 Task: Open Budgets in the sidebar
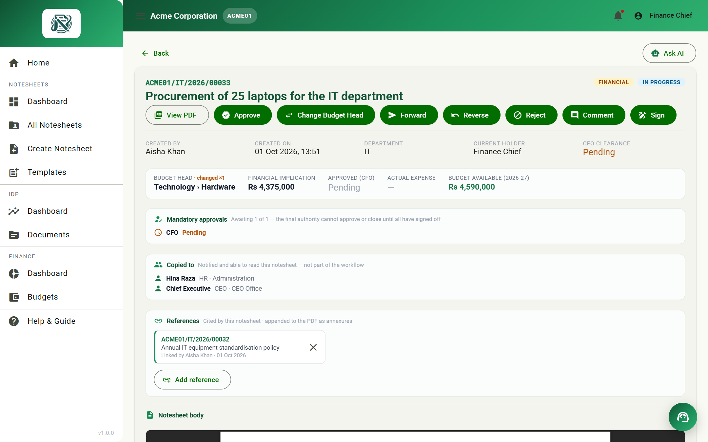[x=61, y=297]
